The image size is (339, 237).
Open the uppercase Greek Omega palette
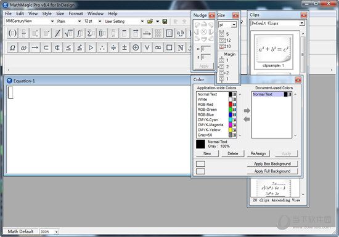click(12, 47)
